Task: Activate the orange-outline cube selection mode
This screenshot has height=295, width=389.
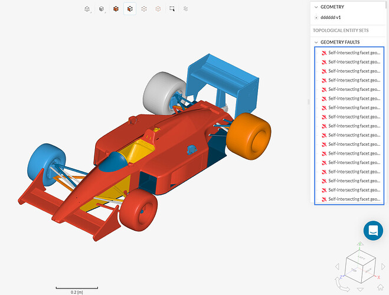Action: (158, 9)
